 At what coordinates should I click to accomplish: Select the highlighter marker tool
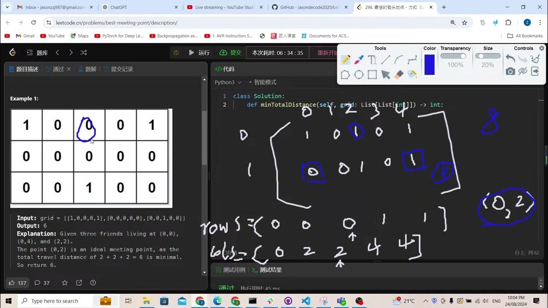click(359, 60)
